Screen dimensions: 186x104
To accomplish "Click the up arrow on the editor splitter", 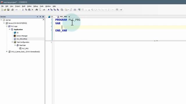I will (x=155, y=41).
